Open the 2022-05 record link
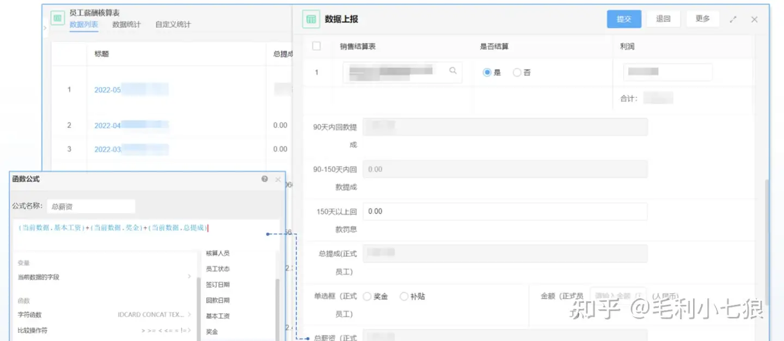Viewport: 784px width, 341px height. pos(131,90)
